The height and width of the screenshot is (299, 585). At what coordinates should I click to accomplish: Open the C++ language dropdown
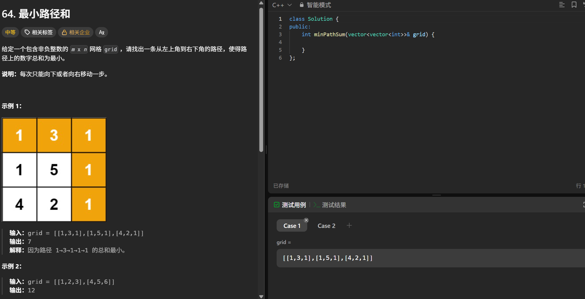coord(282,5)
